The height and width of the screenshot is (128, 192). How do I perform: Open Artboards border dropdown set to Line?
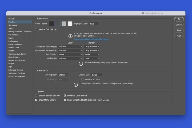click(x=92, y=59)
